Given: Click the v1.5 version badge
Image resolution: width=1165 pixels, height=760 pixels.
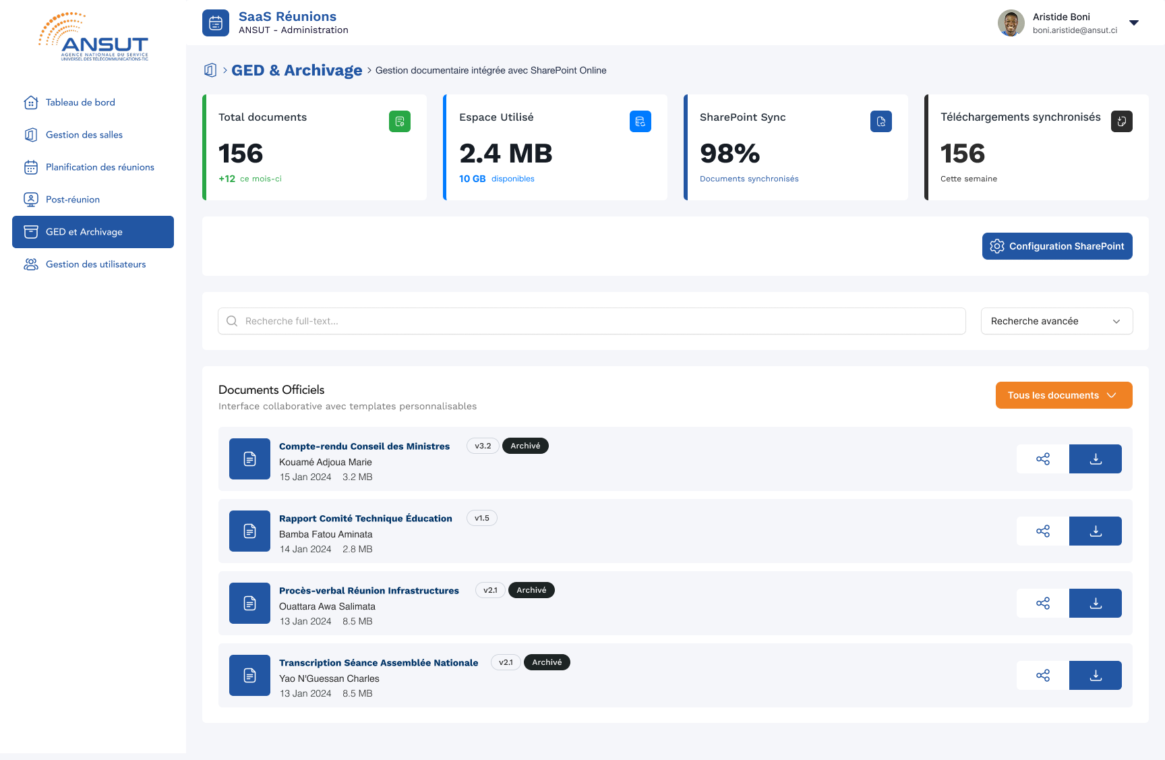Looking at the screenshot, I should tap(482, 518).
